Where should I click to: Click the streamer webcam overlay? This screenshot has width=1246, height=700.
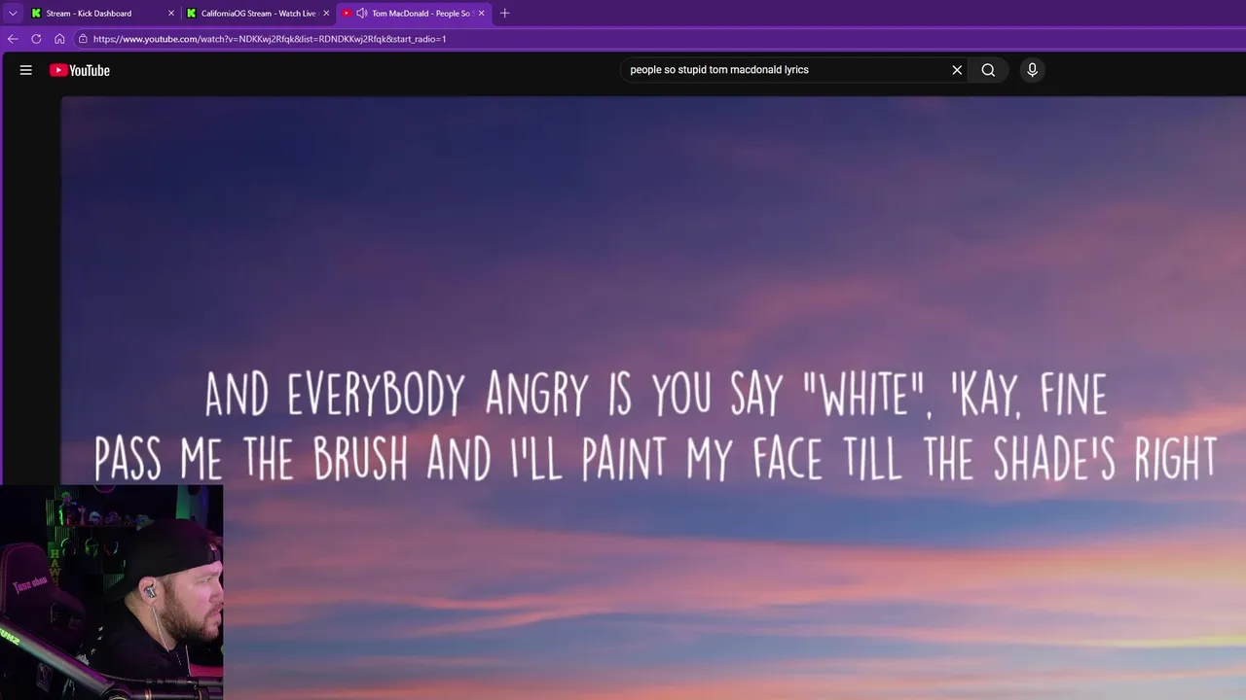112,592
